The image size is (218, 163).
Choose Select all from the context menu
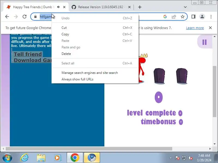pyautogui.click(x=95, y=63)
